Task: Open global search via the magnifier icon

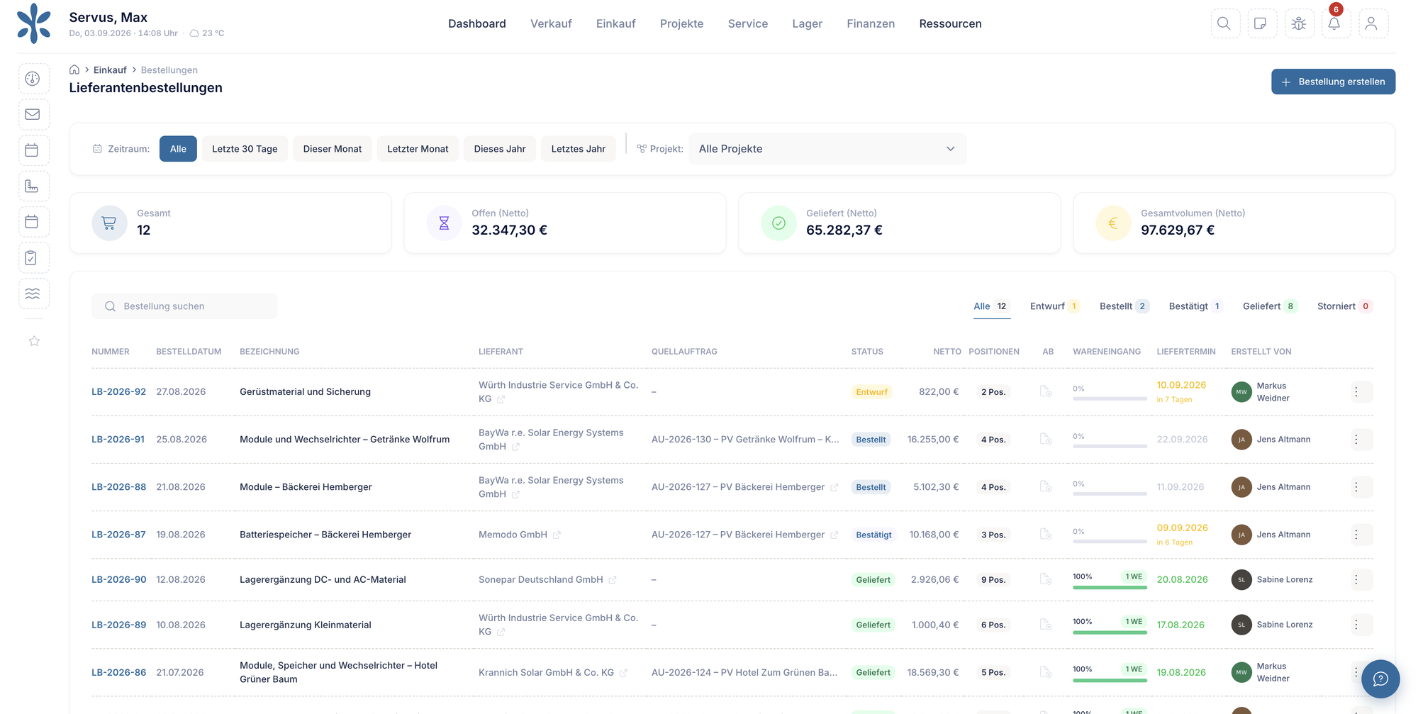Action: [x=1224, y=23]
